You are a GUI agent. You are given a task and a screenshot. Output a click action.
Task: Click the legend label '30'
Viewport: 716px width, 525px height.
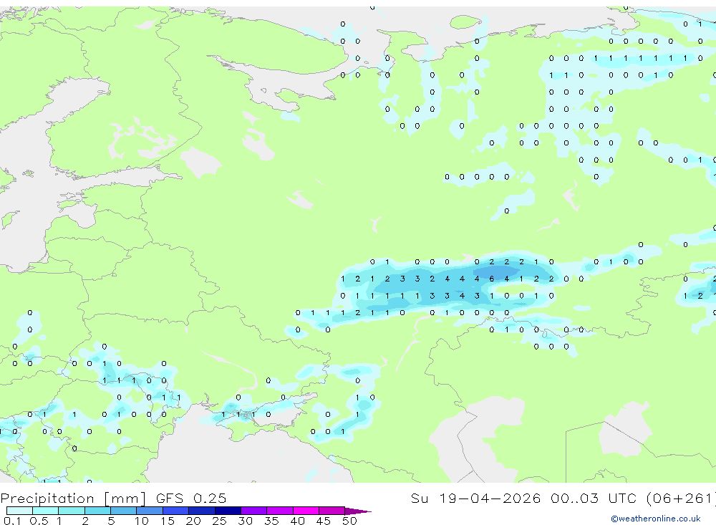(x=245, y=521)
